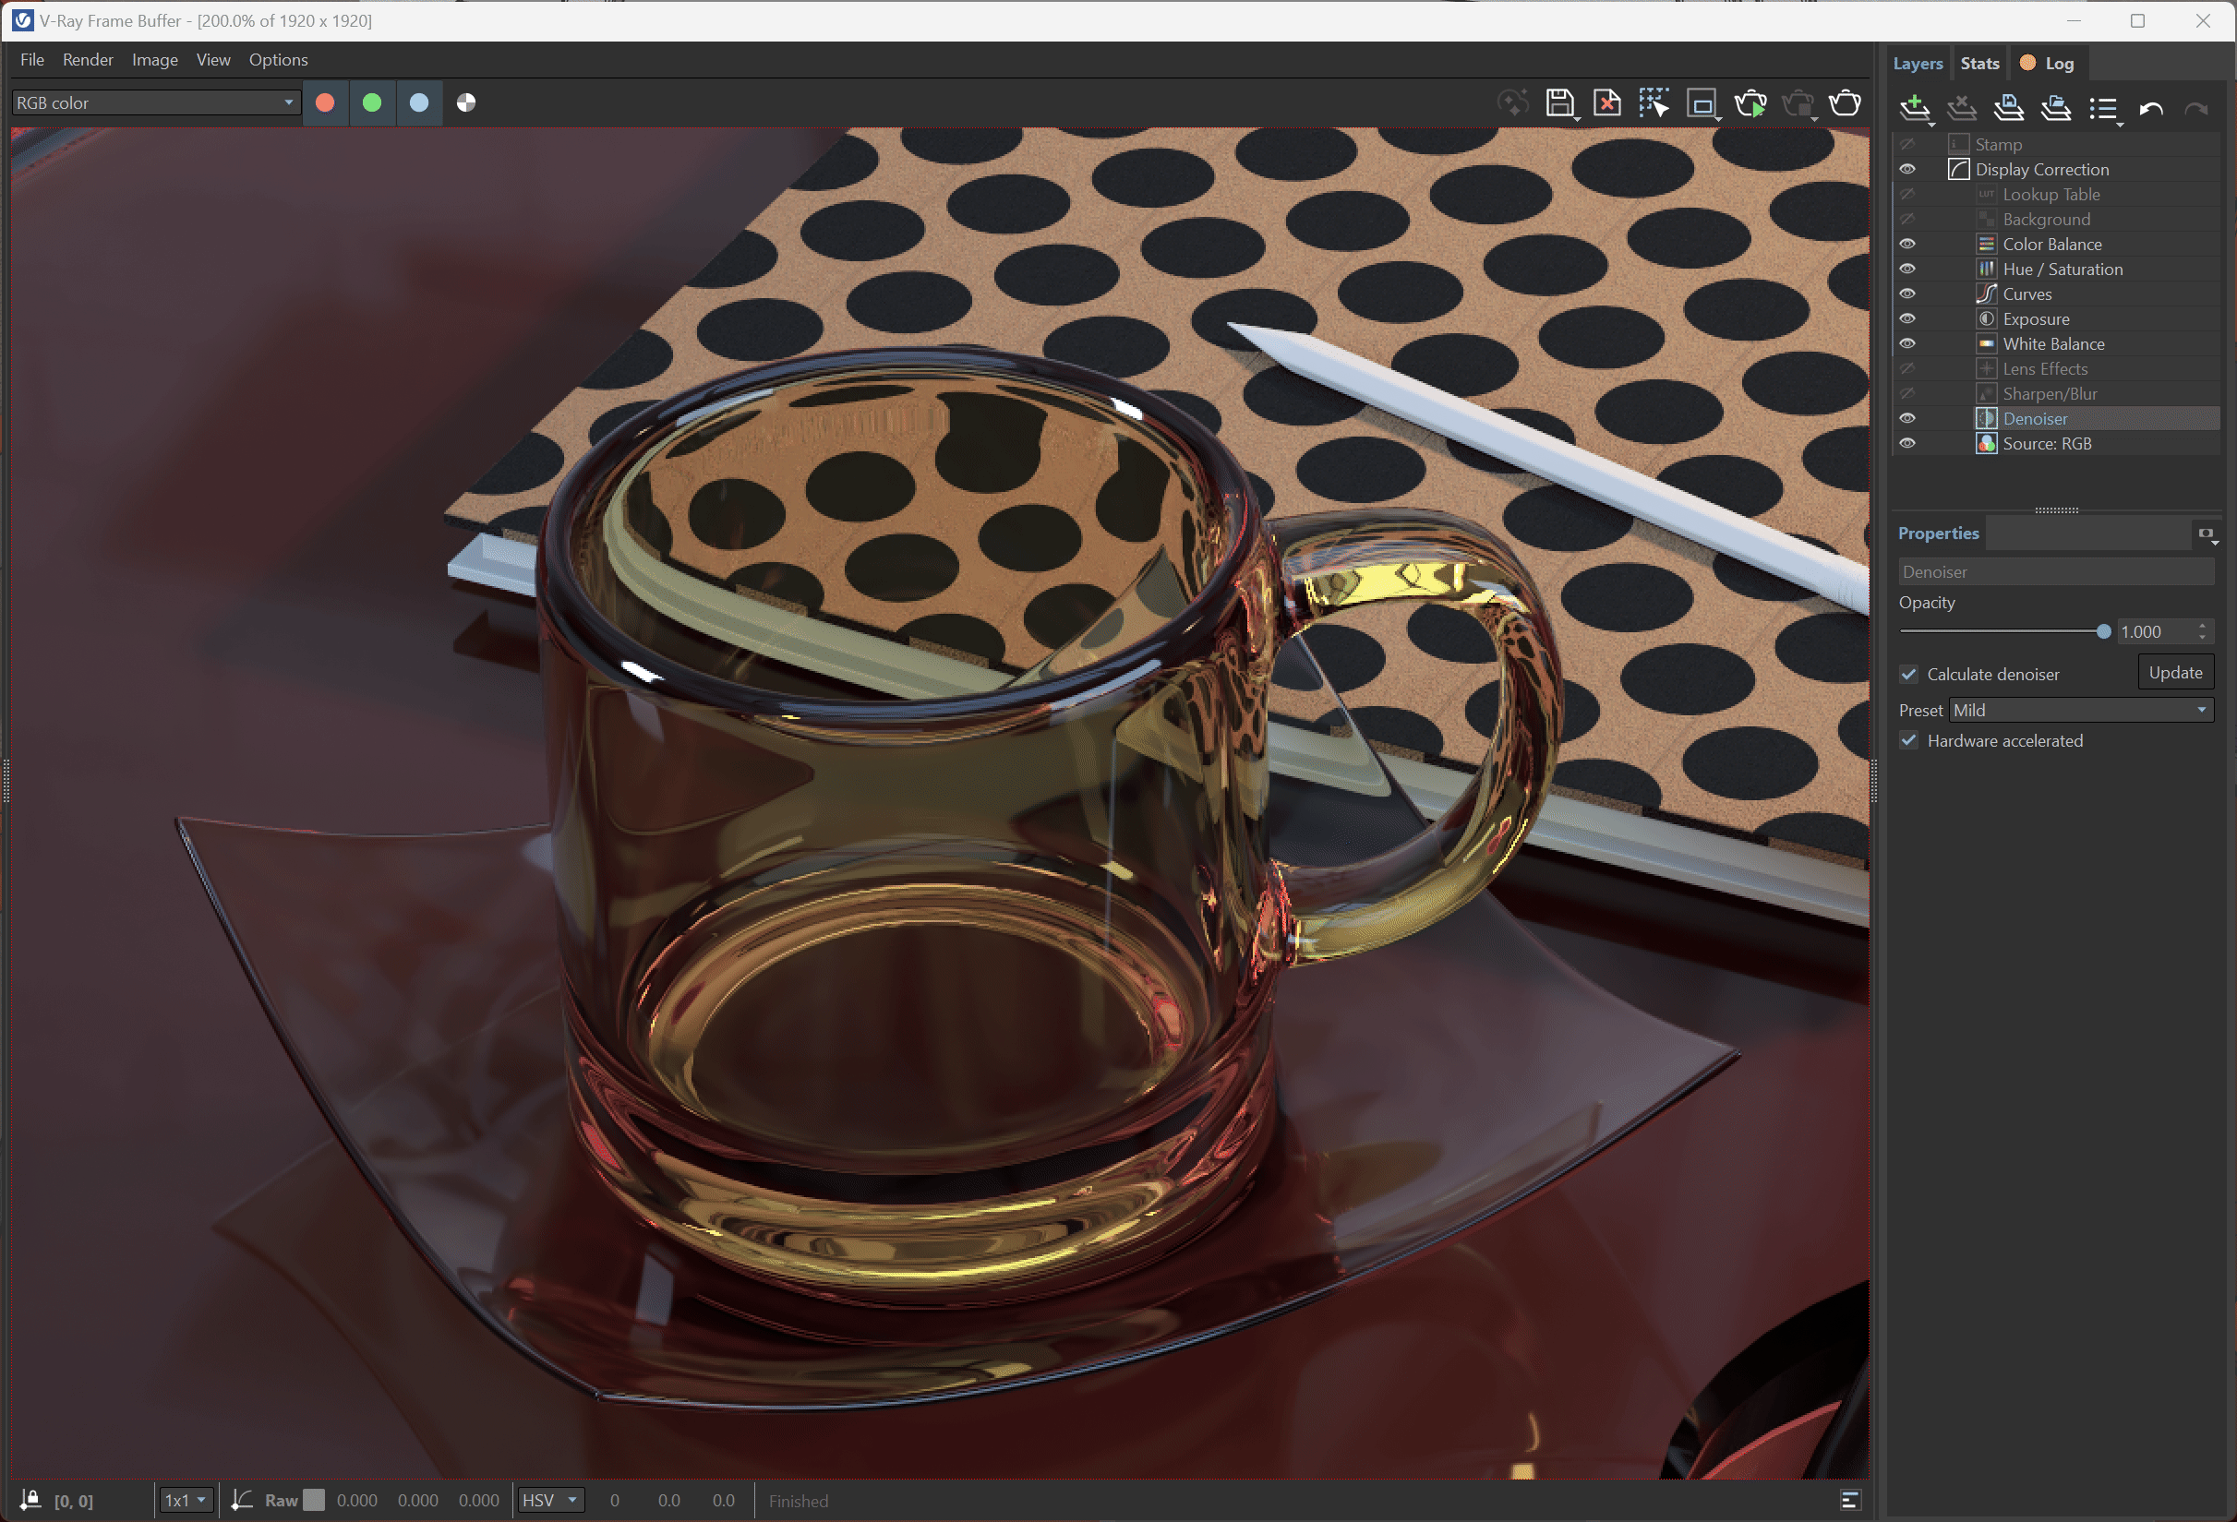Open the Render menu

(88, 60)
